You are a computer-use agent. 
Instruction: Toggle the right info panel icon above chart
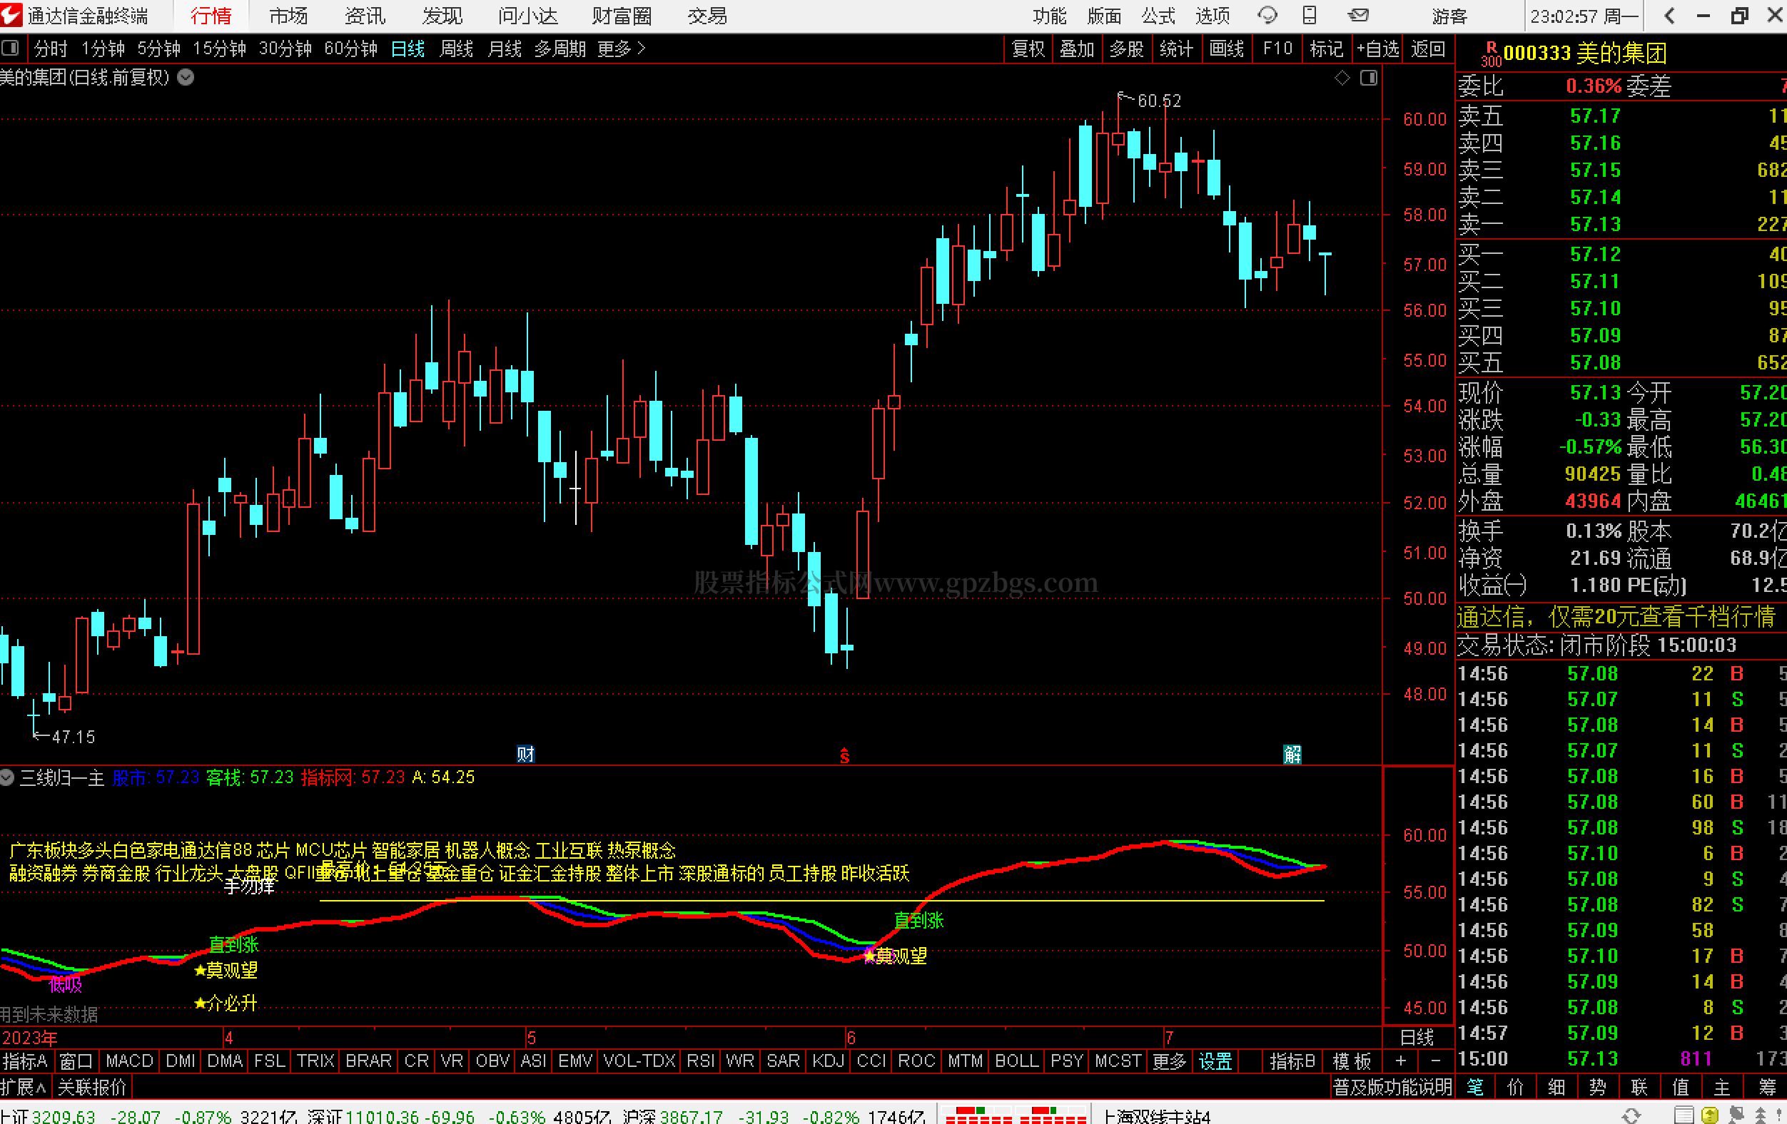1370,78
